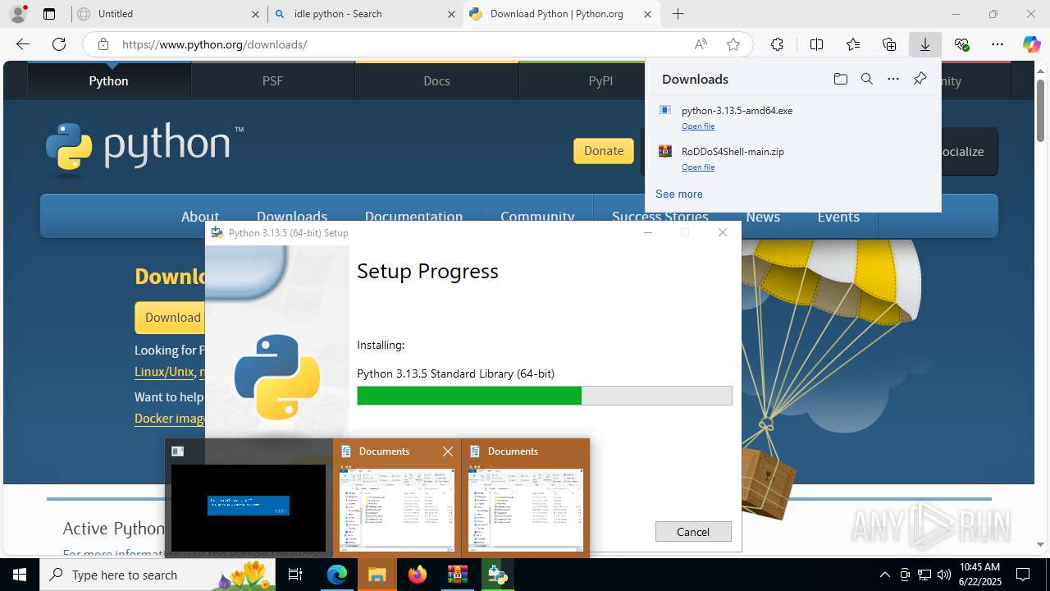Add this page to favorites star
1050x591 pixels.
tap(733, 44)
